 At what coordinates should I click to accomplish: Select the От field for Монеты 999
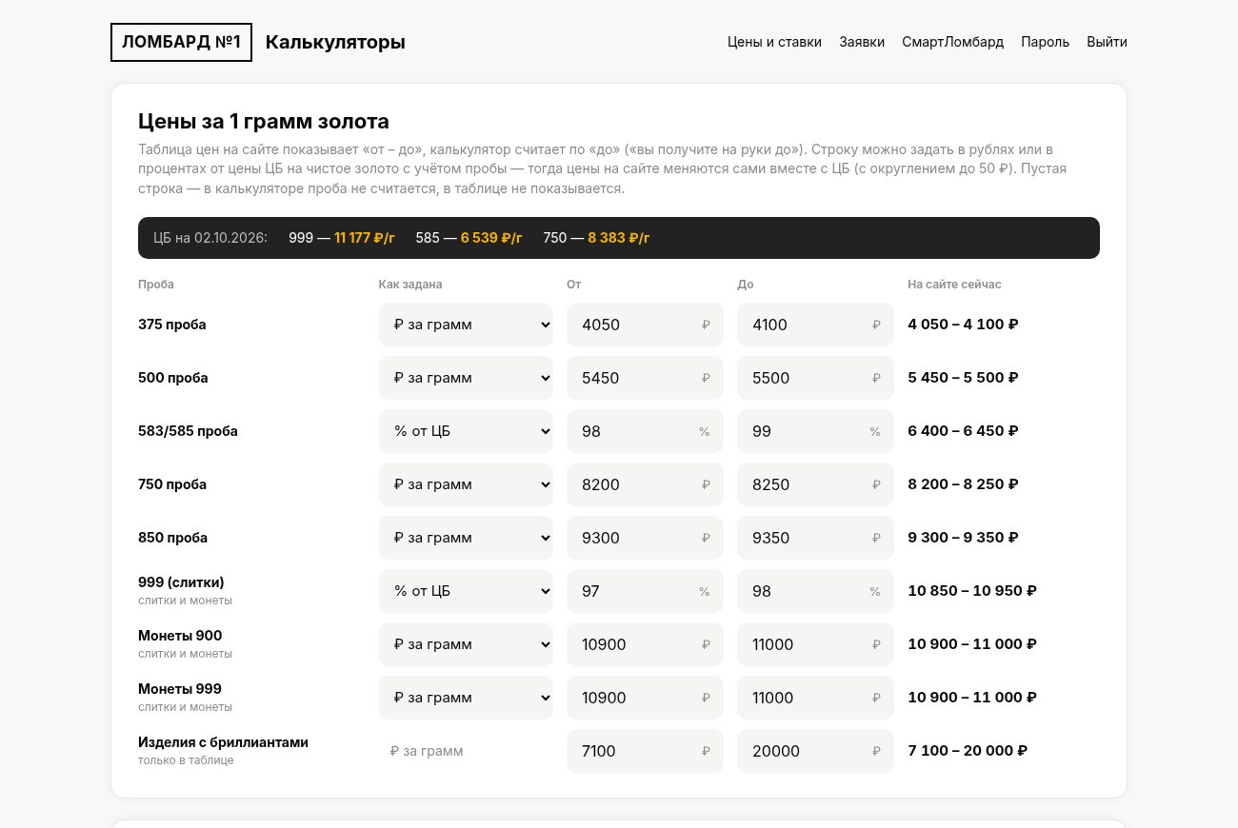[645, 698]
